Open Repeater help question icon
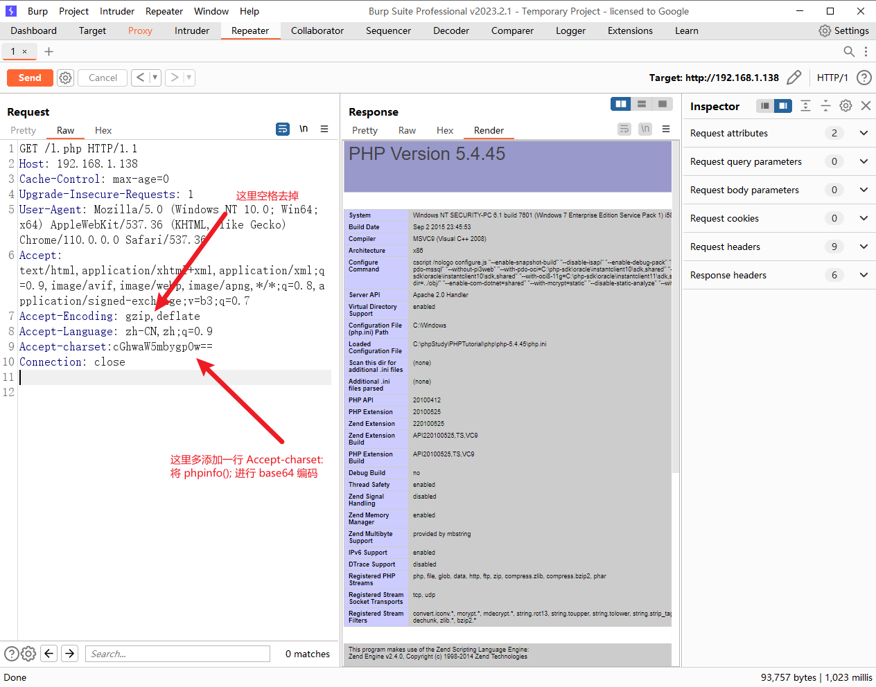The height and width of the screenshot is (687, 876). (x=864, y=78)
